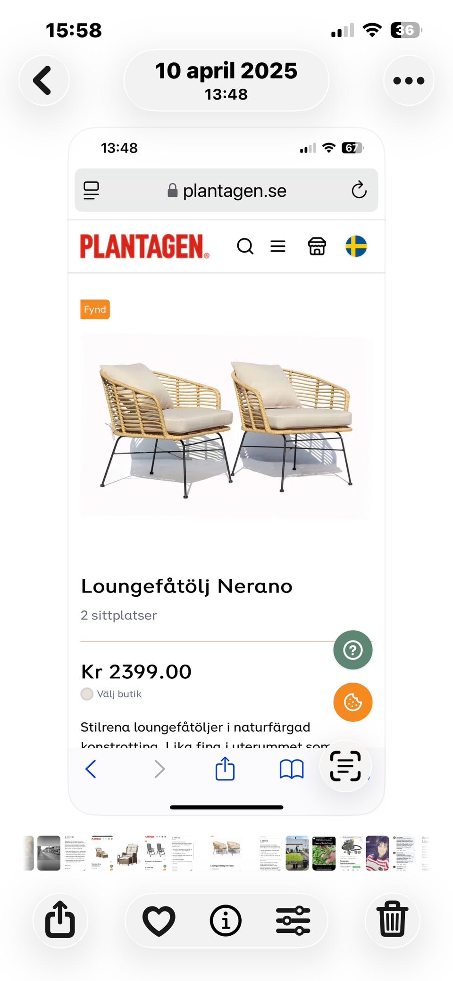The width and height of the screenshot is (453, 981).
Task: Click the green help question button
Action: coord(353,650)
